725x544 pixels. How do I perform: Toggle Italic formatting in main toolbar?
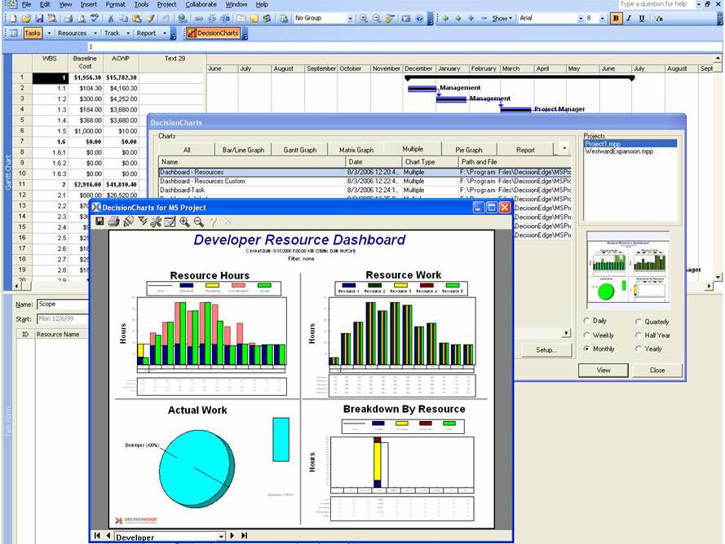pyautogui.click(x=629, y=18)
